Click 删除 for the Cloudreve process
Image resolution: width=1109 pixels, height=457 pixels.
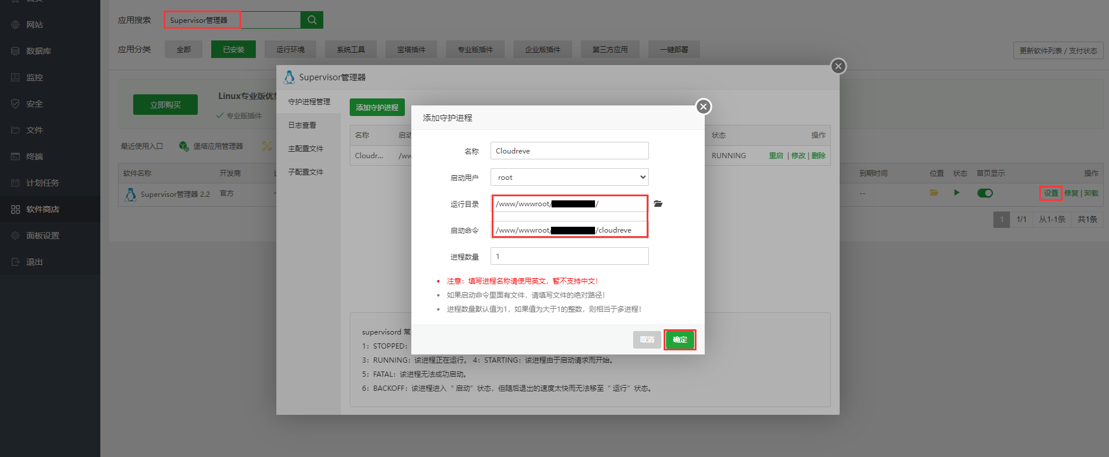pyautogui.click(x=819, y=156)
